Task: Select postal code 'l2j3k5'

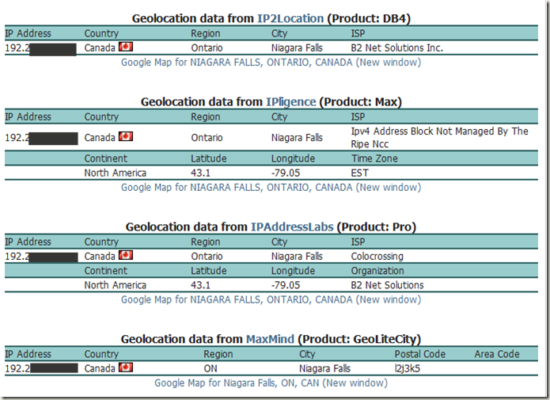Action: pos(407,369)
